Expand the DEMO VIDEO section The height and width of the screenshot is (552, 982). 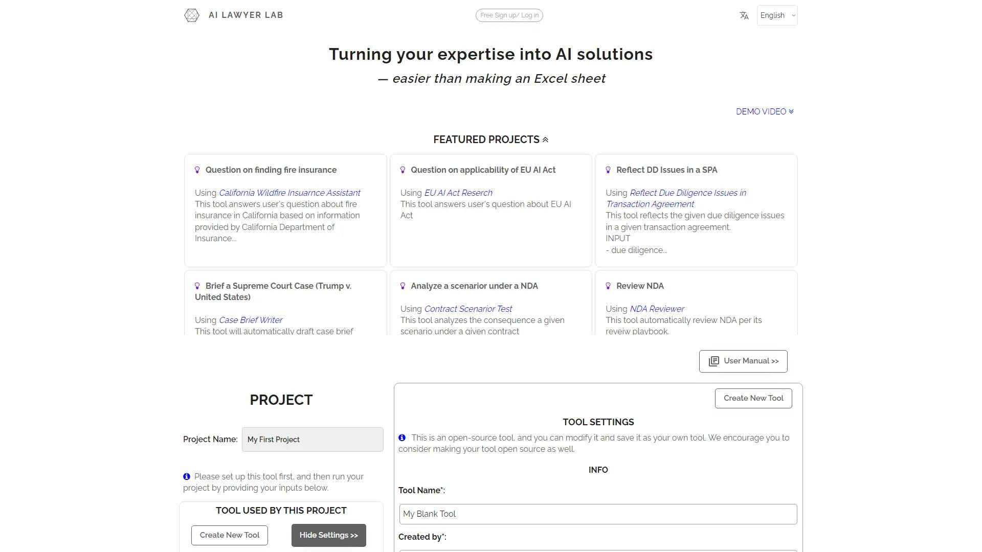click(764, 111)
